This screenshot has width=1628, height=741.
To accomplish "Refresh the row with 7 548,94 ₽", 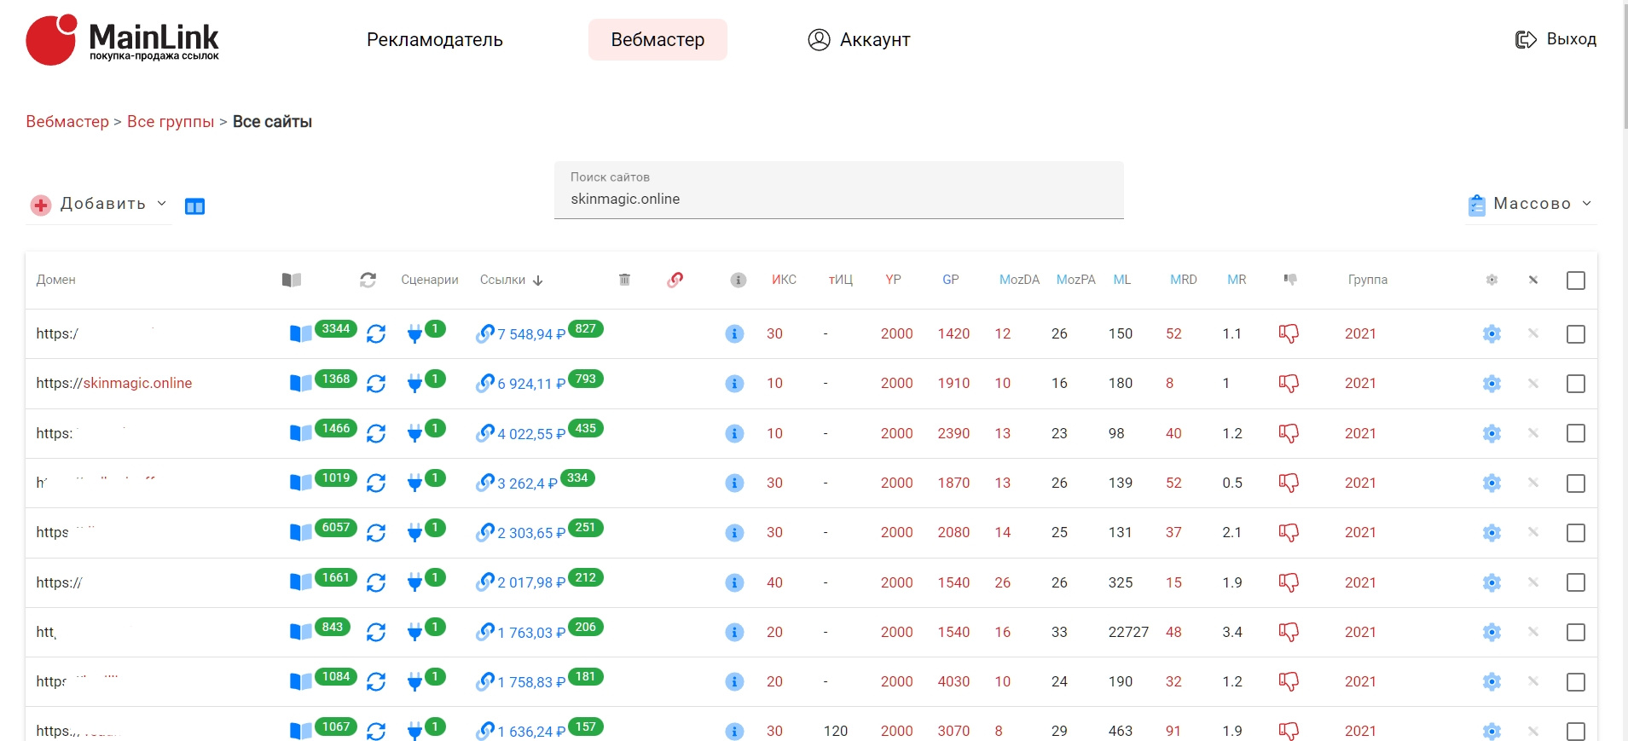I will click(376, 334).
